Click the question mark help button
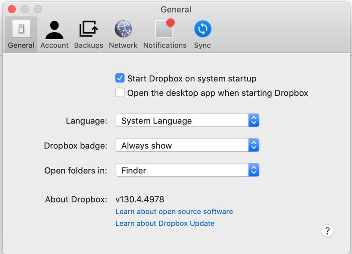352x254 pixels. (x=327, y=230)
